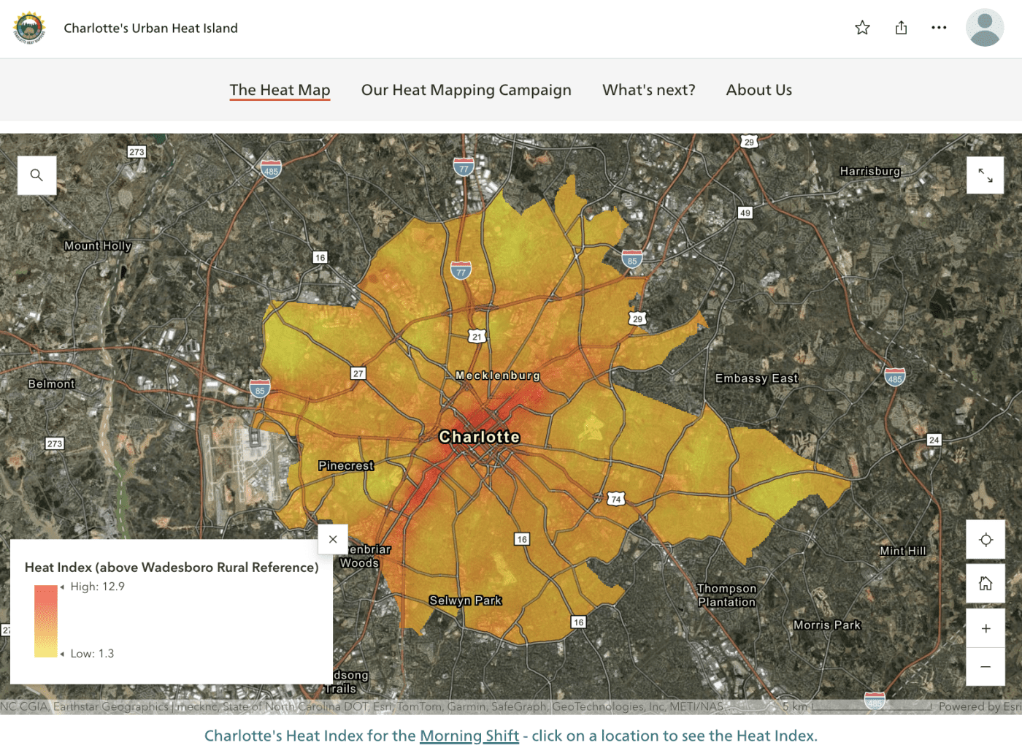Viewport: 1022px width, 748px height.
Task: Switch to the Our Heat Mapping Campaign tab
Action: point(466,89)
